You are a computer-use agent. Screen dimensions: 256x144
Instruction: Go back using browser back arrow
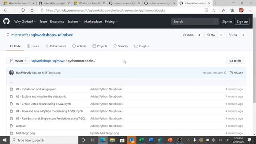[x=6, y=10]
